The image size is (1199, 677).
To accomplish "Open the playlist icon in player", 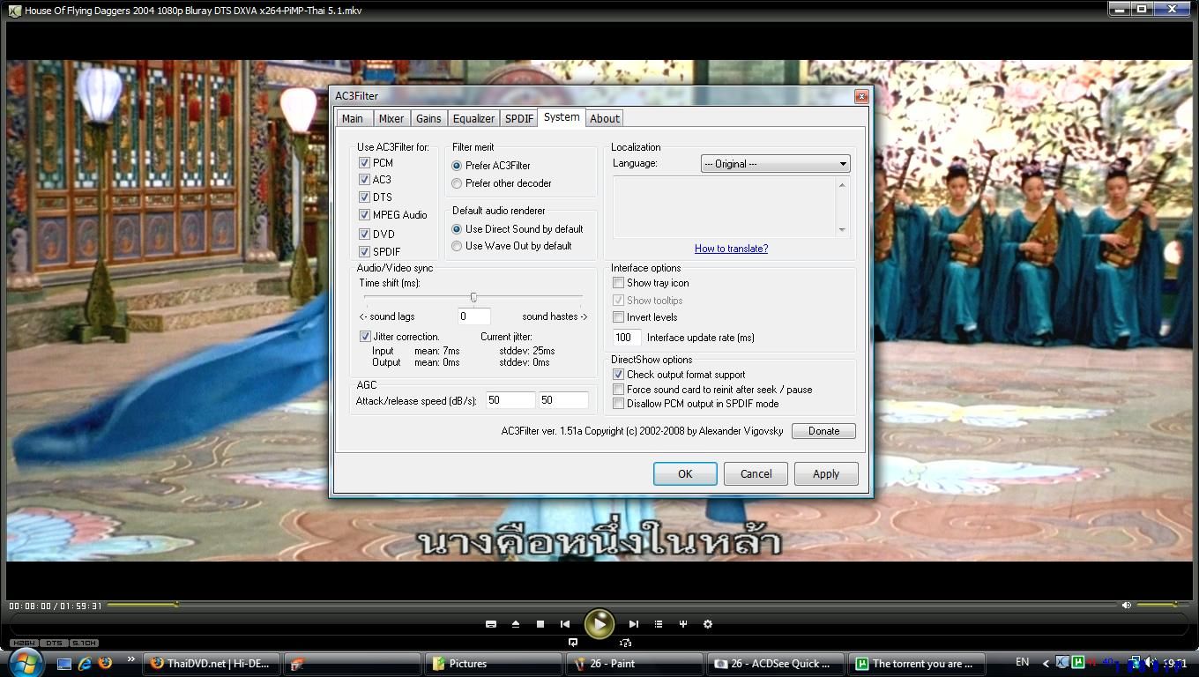I will tap(658, 624).
